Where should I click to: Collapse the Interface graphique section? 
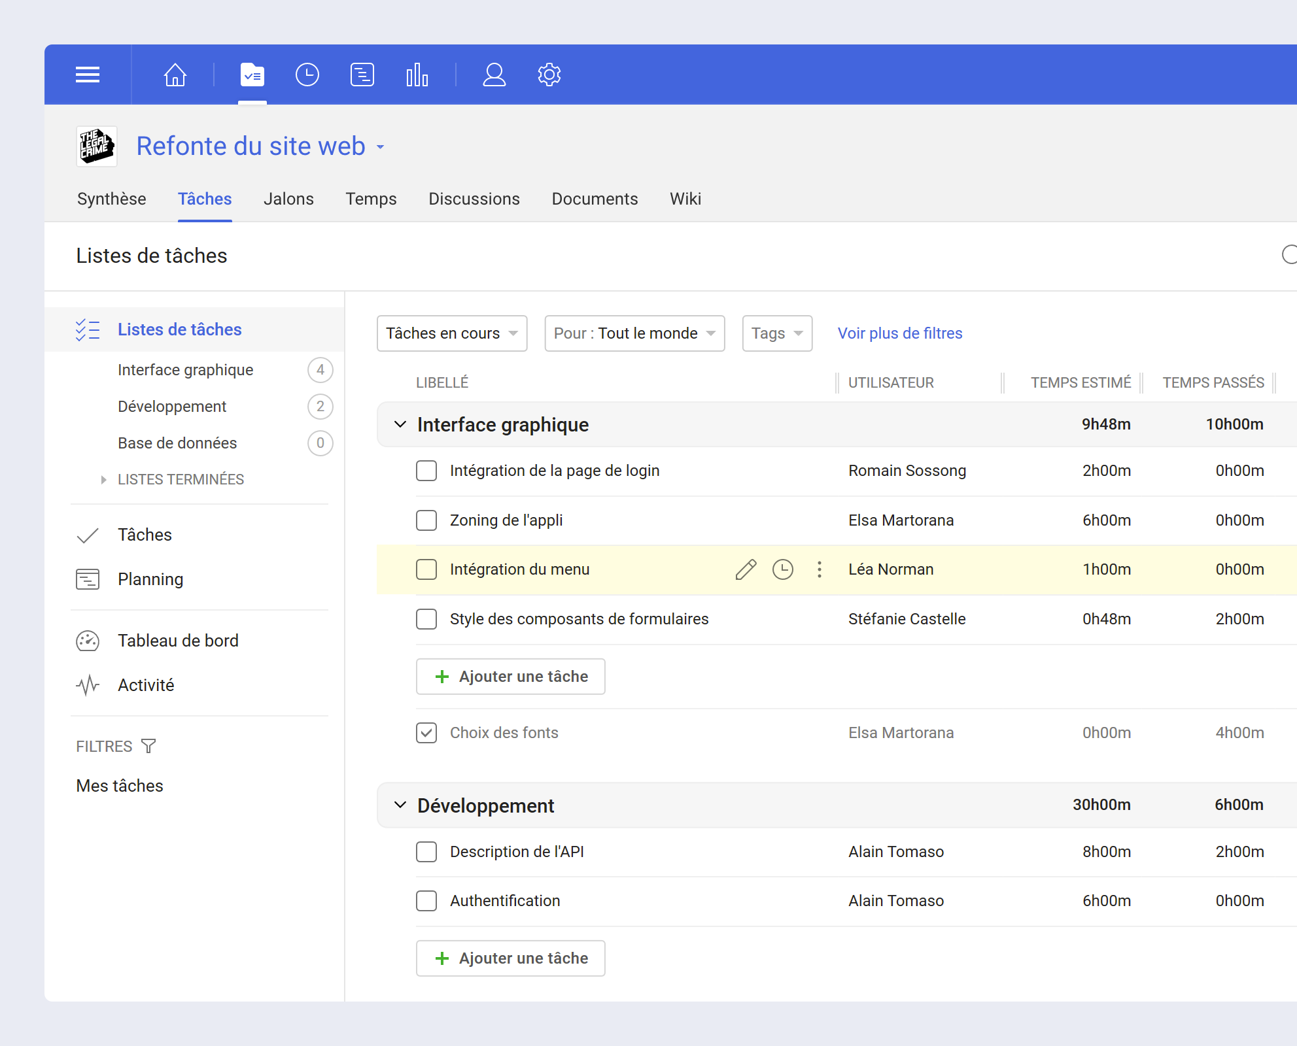pos(400,424)
